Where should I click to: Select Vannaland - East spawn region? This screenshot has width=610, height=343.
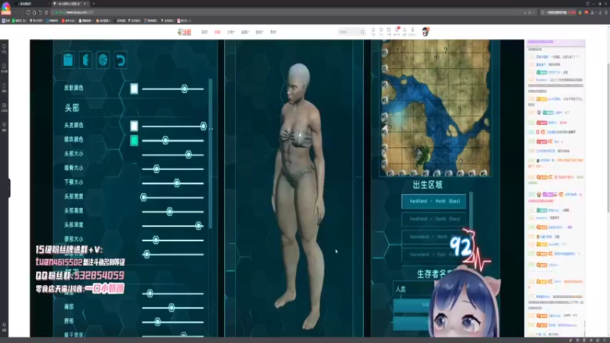tap(434, 255)
